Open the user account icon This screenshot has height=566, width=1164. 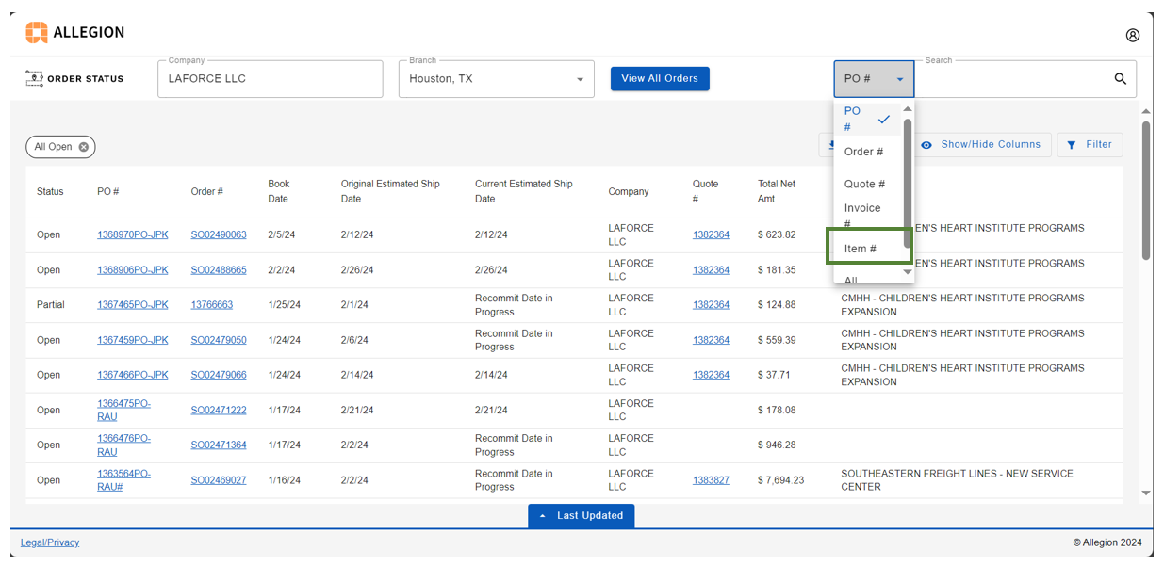click(1133, 35)
